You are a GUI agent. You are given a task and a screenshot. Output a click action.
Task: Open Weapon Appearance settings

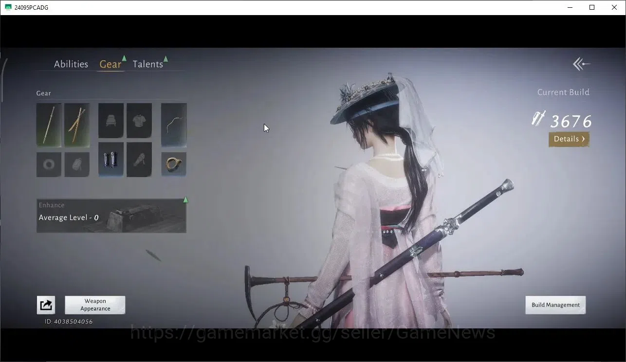coord(95,305)
